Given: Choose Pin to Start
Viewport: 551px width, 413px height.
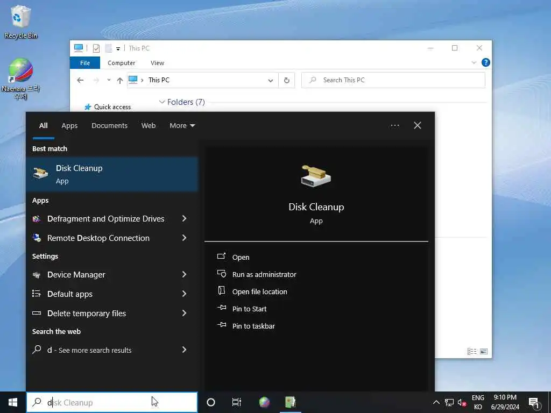Looking at the screenshot, I should click(x=250, y=309).
